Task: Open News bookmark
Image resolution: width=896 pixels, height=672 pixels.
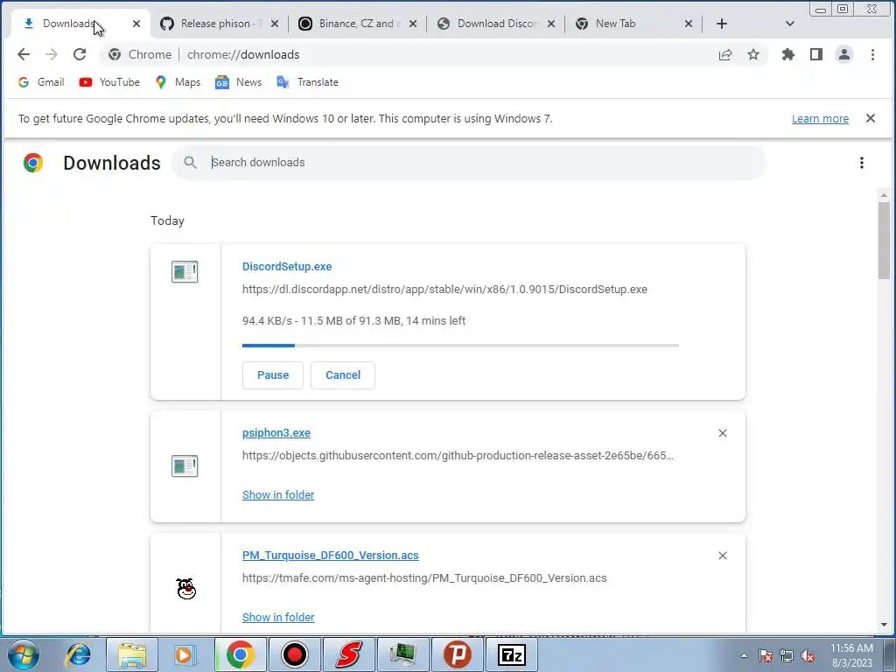Action: point(238,82)
